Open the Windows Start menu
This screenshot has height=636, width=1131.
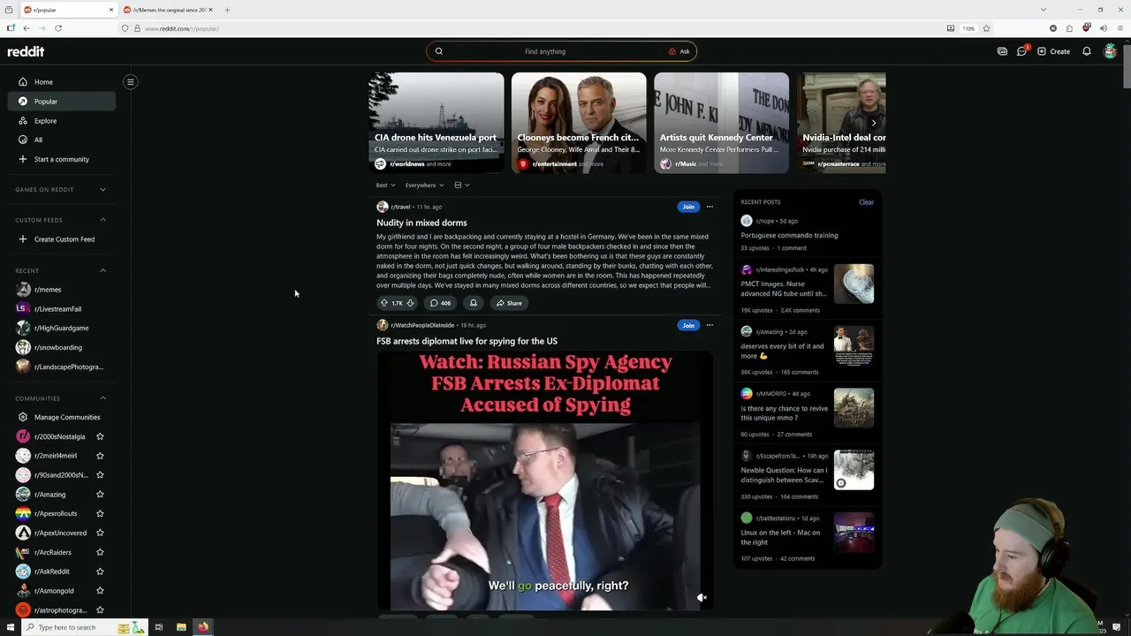pos(11,627)
